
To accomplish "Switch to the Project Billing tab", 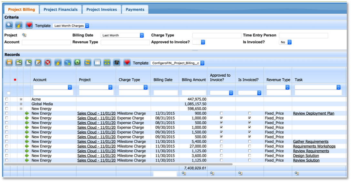I will coord(22,9).
